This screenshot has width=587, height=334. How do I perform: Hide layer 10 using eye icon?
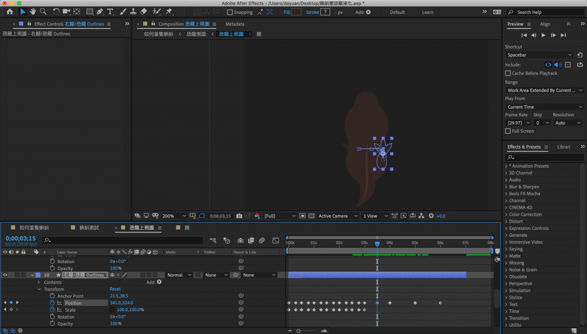[5, 275]
